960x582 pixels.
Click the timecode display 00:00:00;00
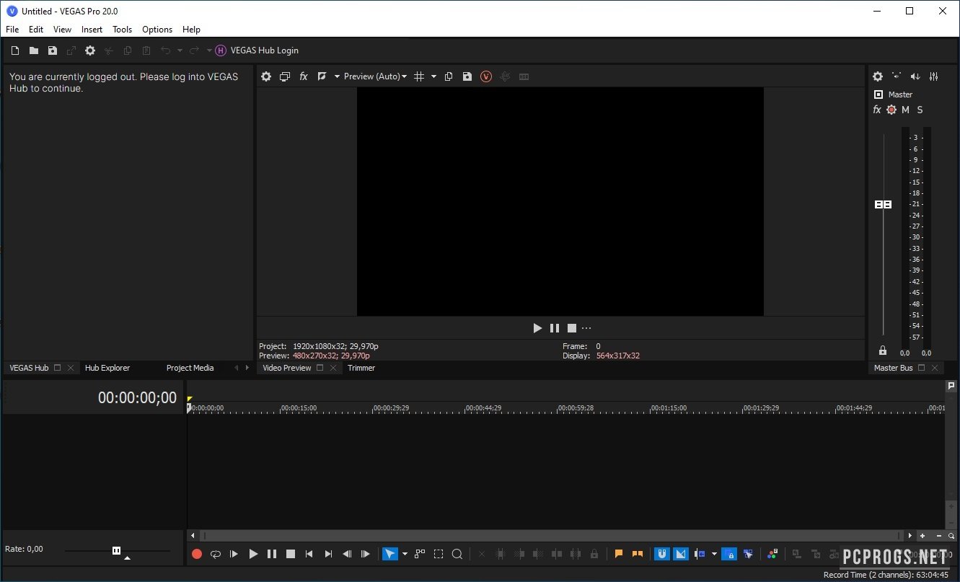pyautogui.click(x=137, y=397)
